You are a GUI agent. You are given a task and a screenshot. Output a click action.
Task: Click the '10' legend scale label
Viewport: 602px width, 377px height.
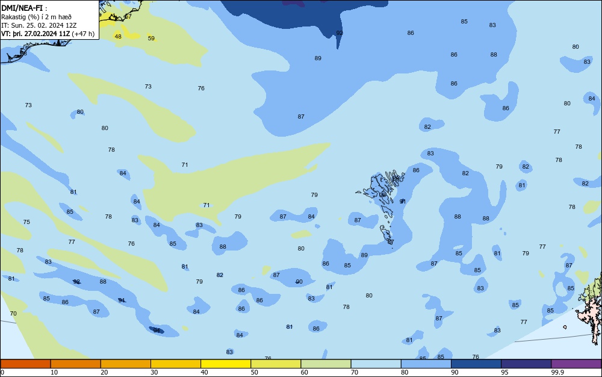pyautogui.click(x=54, y=372)
